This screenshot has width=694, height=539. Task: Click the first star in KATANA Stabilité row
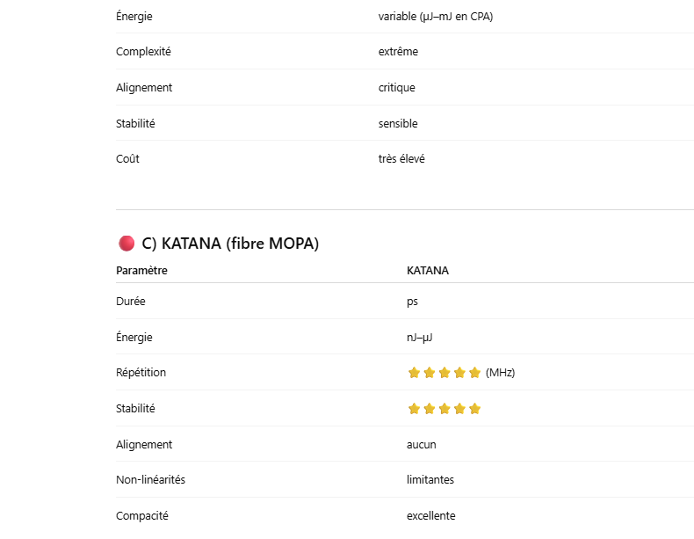[x=414, y=409]
